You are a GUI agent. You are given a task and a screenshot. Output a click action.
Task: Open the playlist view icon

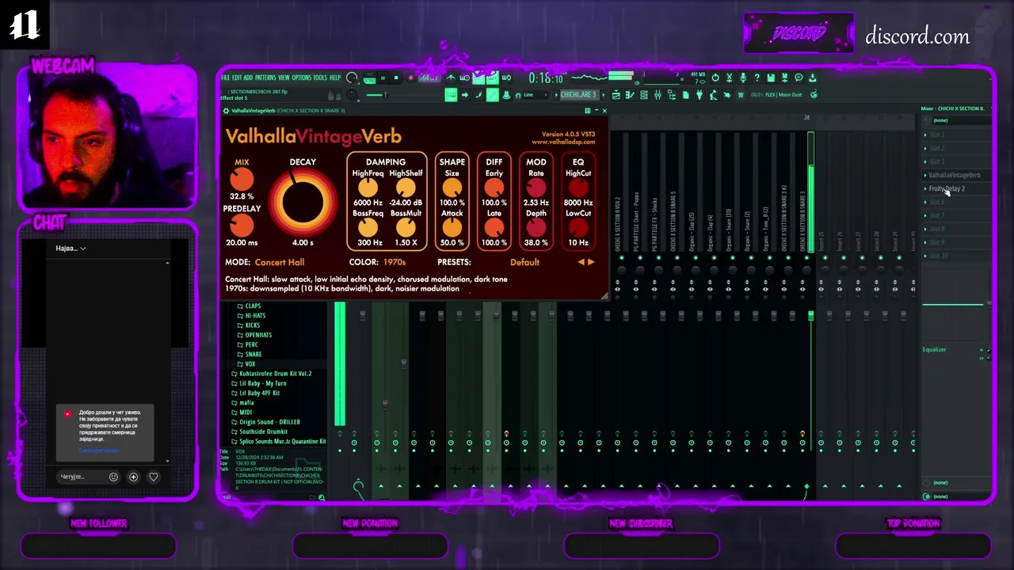coord(616,95)
